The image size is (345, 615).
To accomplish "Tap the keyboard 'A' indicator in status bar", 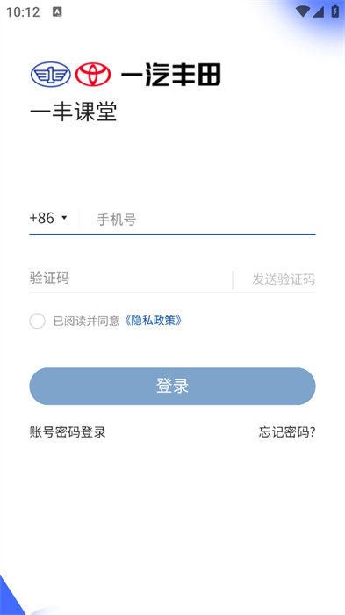I will click(57, 11).
